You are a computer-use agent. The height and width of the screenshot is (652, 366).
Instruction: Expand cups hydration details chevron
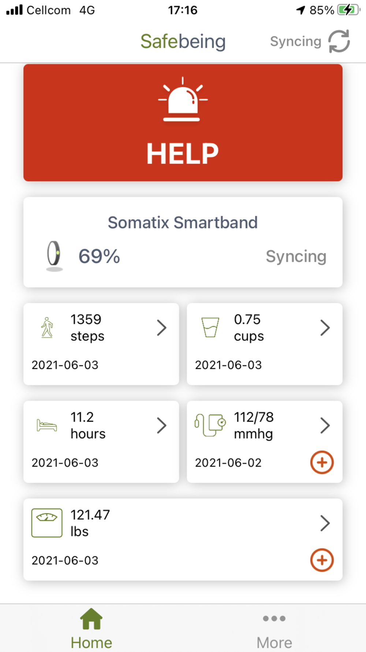tap(325, 328)
